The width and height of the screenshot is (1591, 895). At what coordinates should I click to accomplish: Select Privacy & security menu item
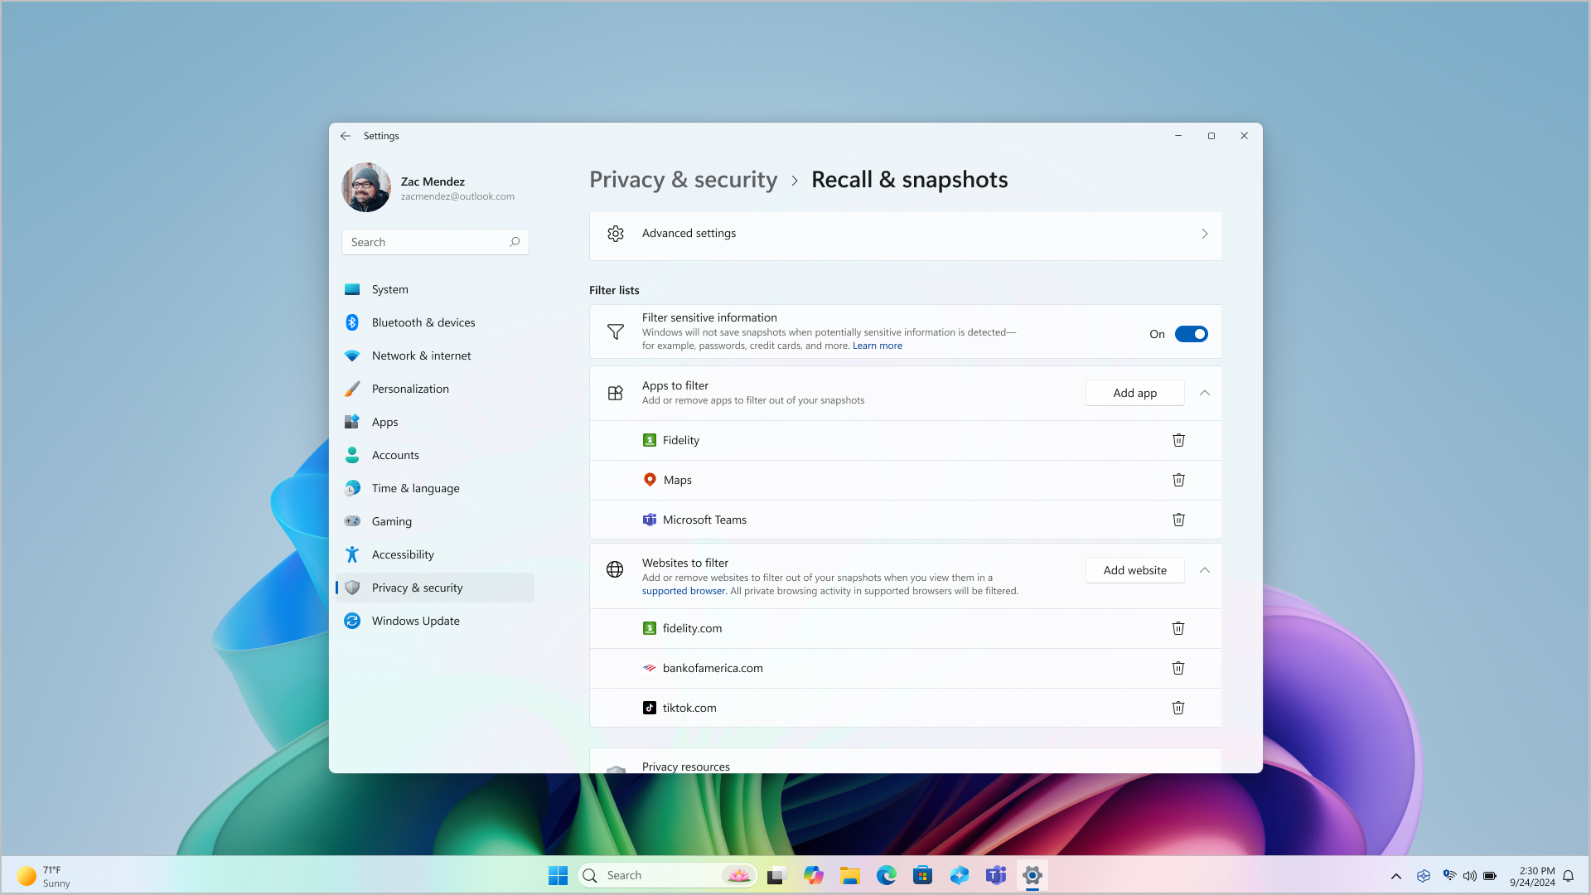[418, 587]
